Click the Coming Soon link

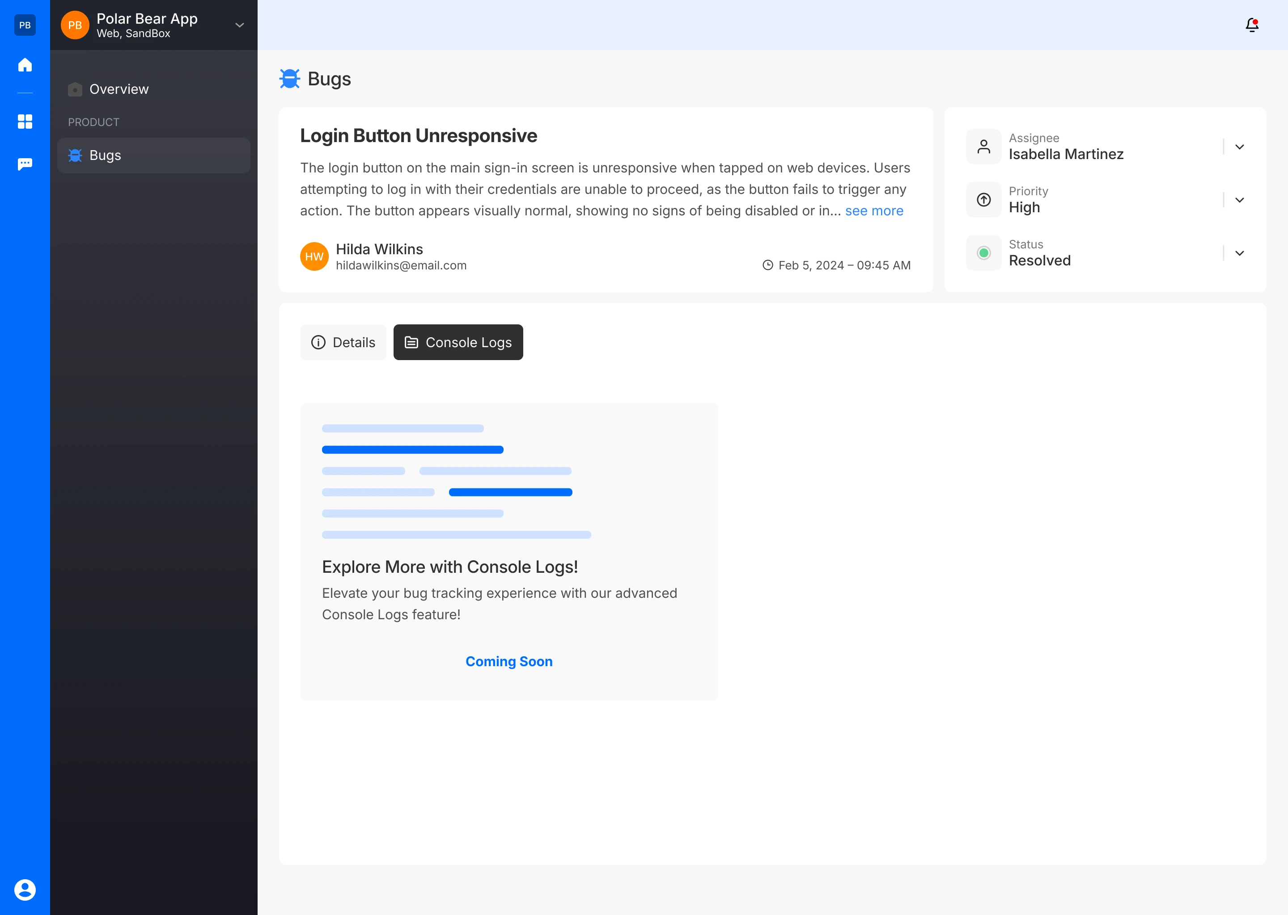click(x=508, y=661)
